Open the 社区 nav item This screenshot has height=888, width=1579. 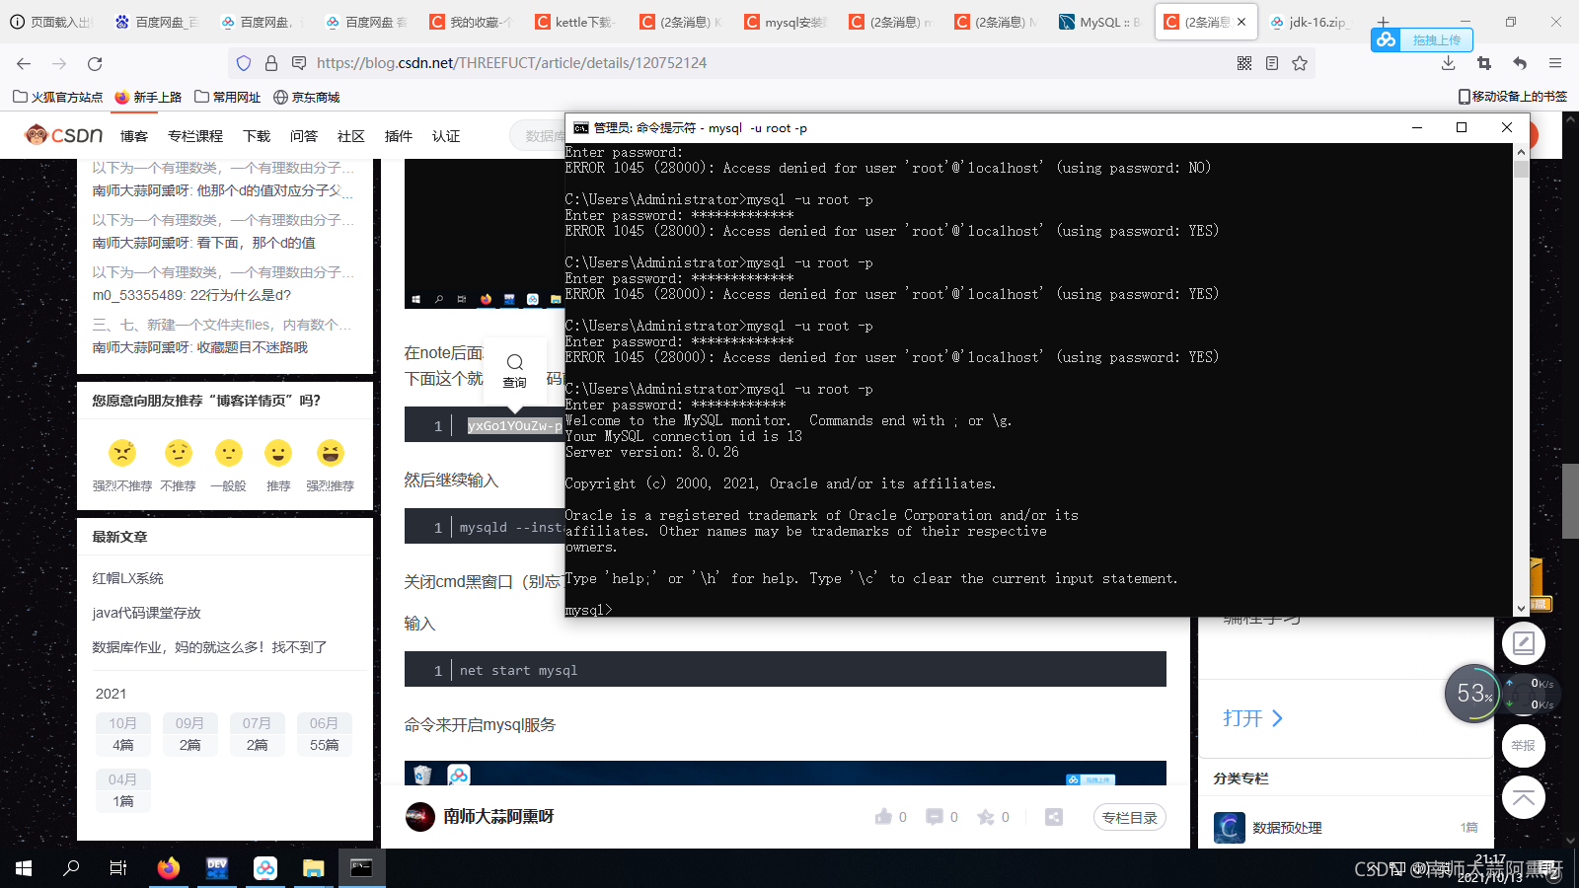pos(351,136)
